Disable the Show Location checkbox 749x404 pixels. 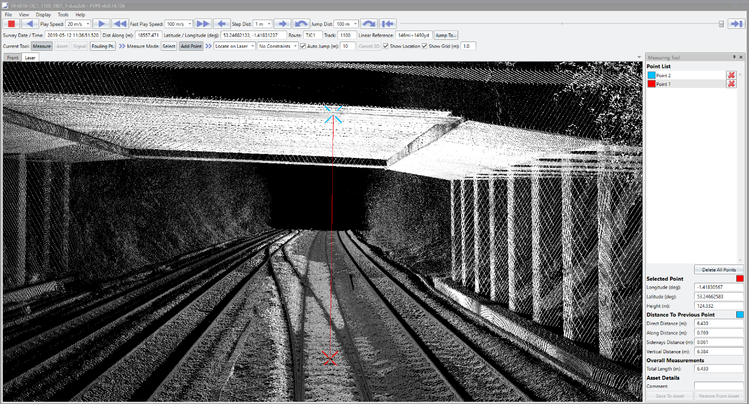(x=386, y=46)
